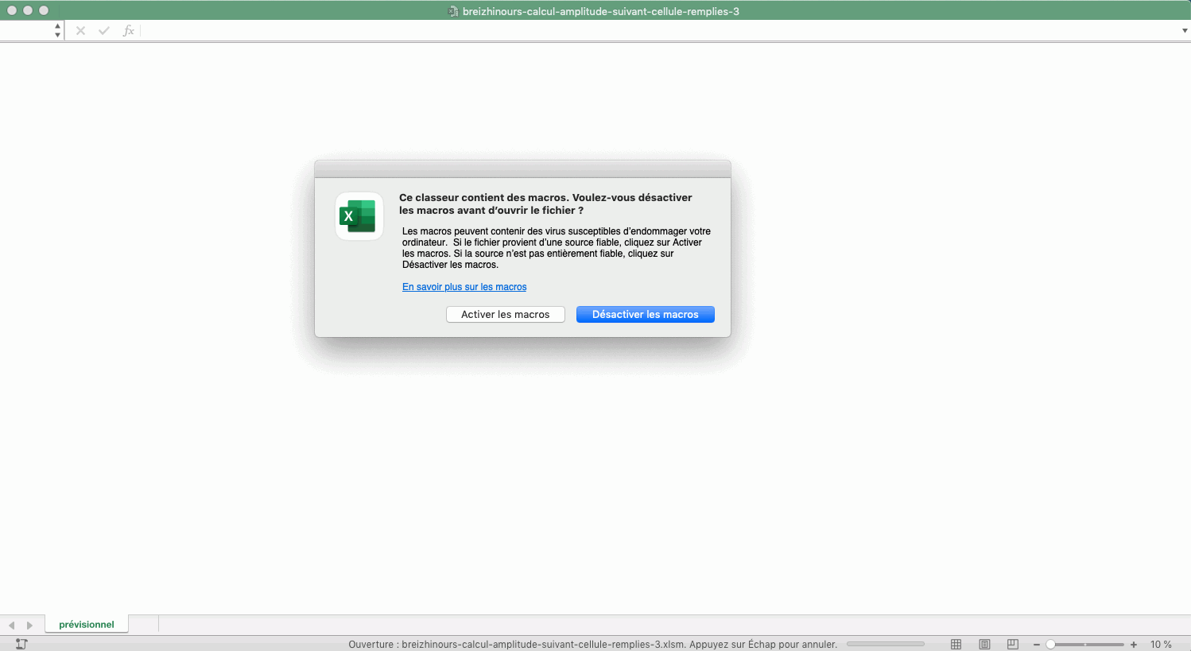Close the Excel window with red button

(12, 10)
